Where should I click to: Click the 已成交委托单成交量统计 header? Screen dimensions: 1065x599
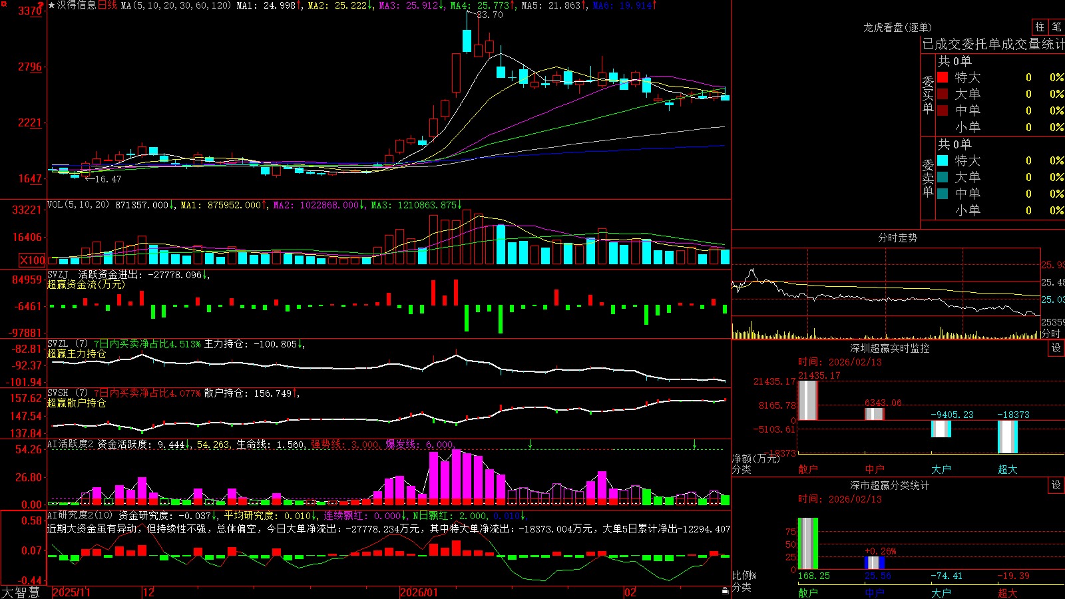click(x=993, y=44)
